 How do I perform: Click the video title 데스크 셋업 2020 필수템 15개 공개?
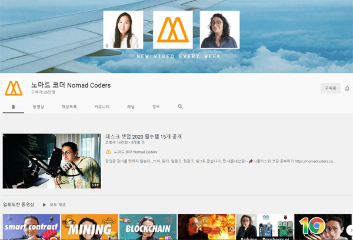[144, 136]
